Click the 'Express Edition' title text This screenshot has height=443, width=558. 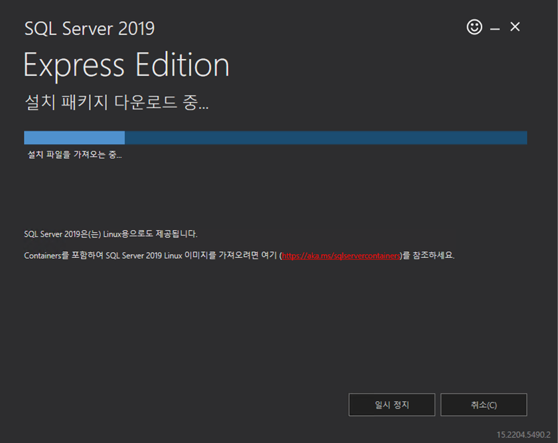[x=127, y=65]
